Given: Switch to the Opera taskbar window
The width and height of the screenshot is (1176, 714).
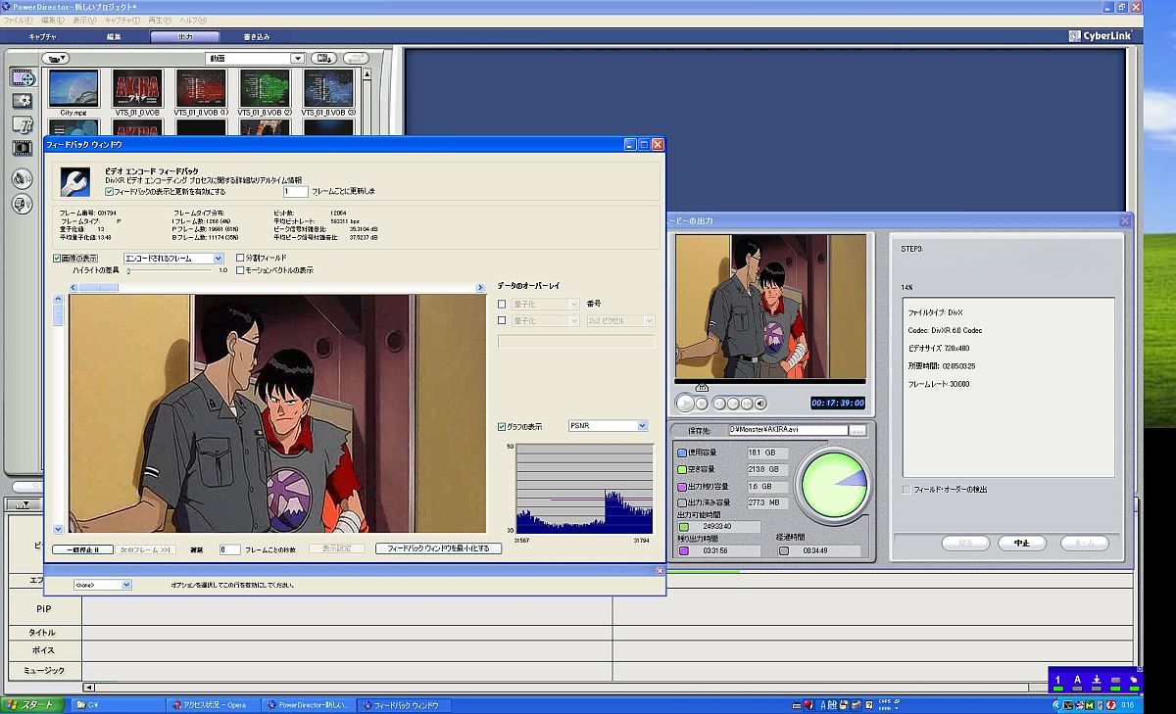Looking at the screenshot, I should click(212, 705).
